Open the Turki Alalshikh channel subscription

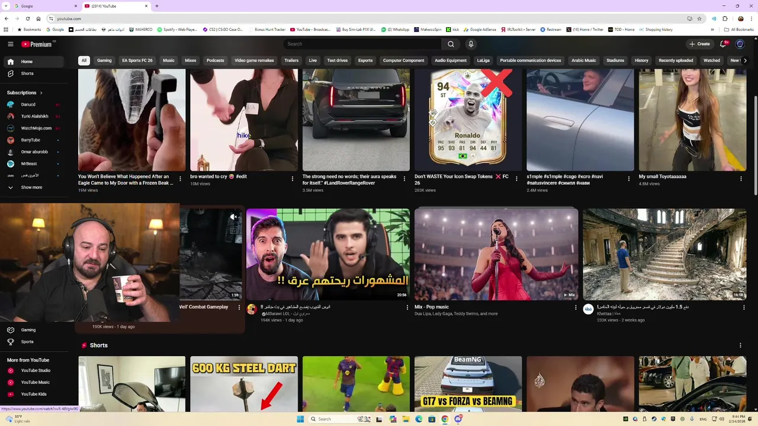(x=34, y=116)
